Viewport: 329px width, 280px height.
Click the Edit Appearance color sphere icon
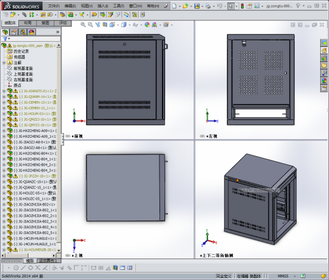[x=147, y=25]
